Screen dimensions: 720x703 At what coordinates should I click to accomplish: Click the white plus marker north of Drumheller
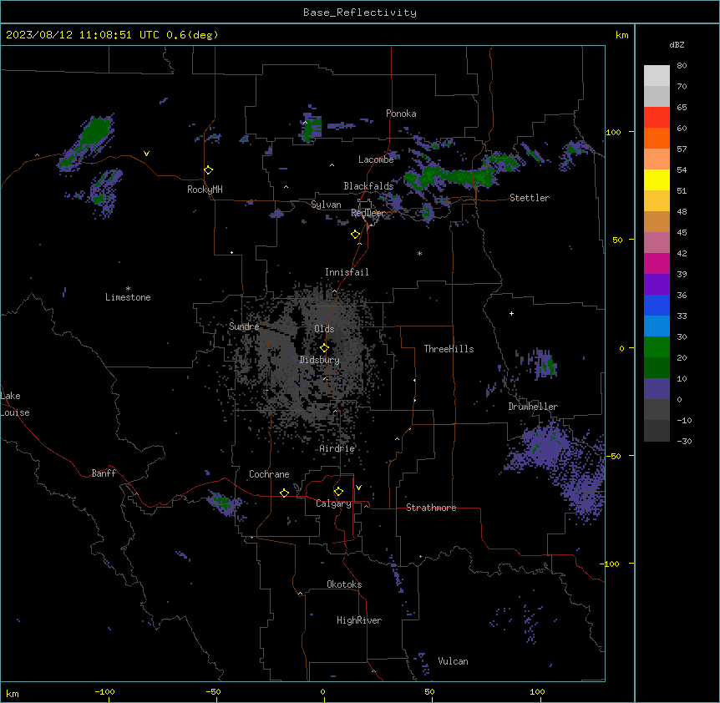[511, 313]
